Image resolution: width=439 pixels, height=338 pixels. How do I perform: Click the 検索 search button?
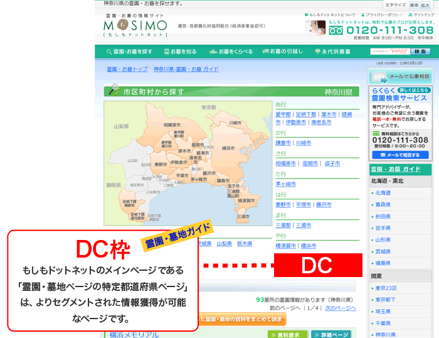coord(420,52)
